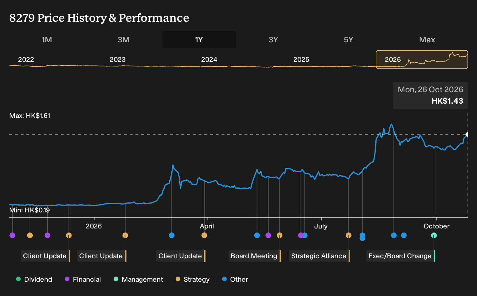Screen dimensions: 477x296
Task: Toggle Management events in the legend
Action: click(x=138, y=279)
